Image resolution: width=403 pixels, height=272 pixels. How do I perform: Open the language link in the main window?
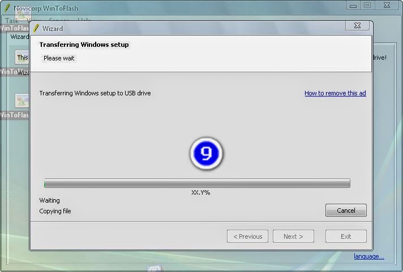coord(369,256)
